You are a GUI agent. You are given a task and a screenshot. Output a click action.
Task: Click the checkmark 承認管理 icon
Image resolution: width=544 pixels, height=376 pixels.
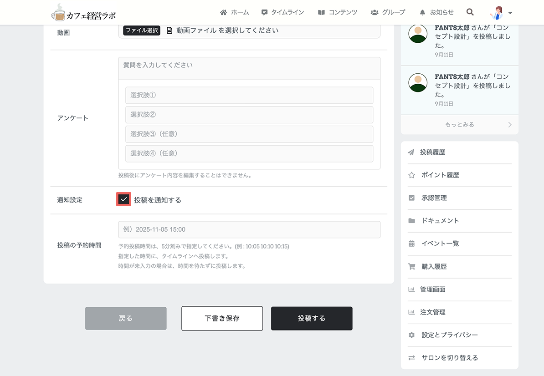[x=411, y=198]
